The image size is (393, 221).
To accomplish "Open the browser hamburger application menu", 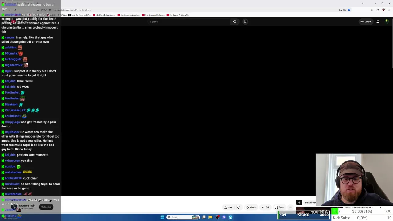I will pyautogui.click(x=389, y=10).
